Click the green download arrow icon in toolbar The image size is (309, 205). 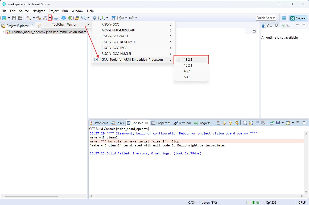point(102,18)
